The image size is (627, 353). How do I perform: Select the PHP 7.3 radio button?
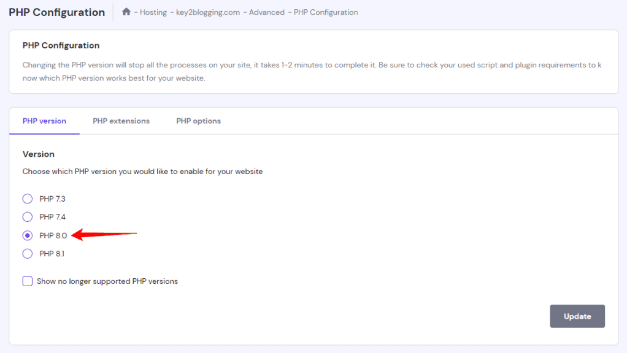tap(27, 199)
